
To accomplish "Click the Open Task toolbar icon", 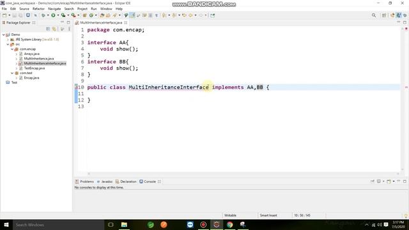I will click(108, 15).
